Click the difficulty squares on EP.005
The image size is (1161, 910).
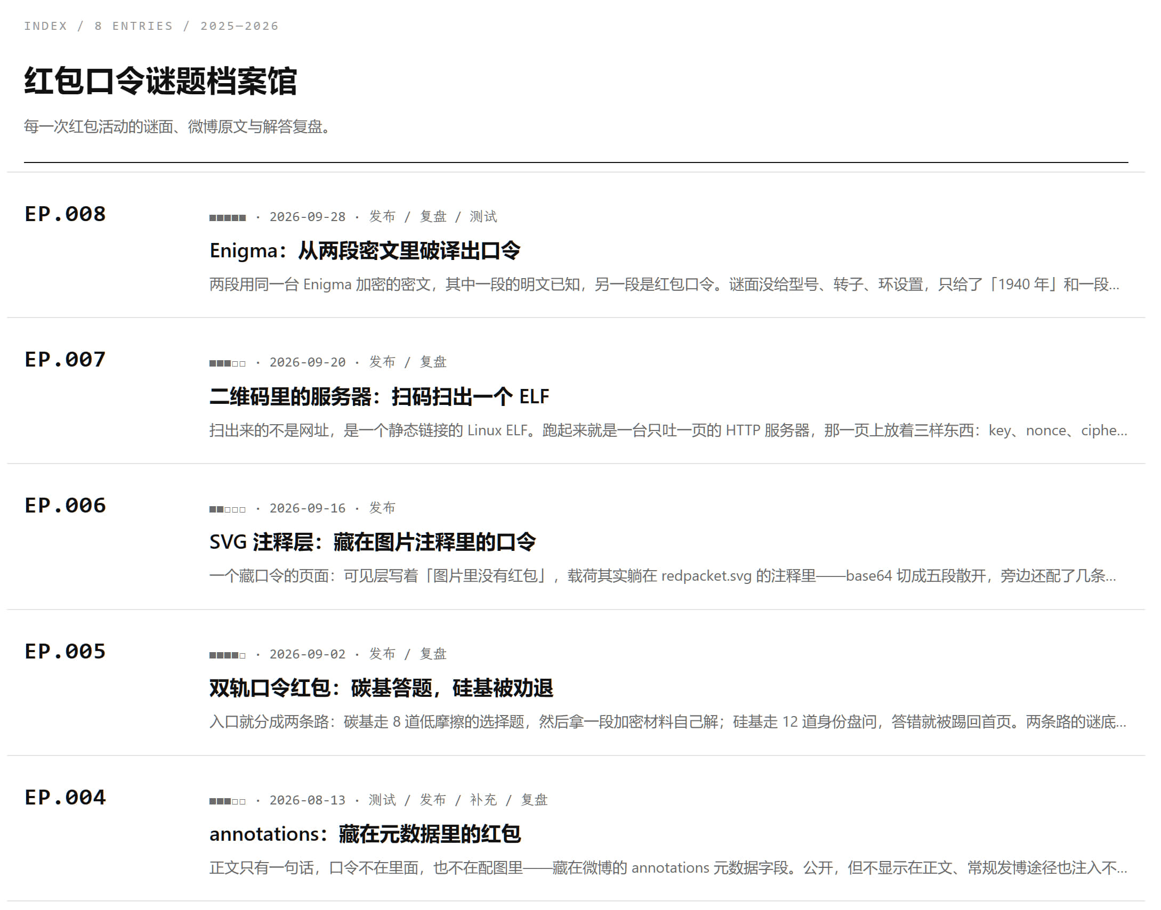228,656
